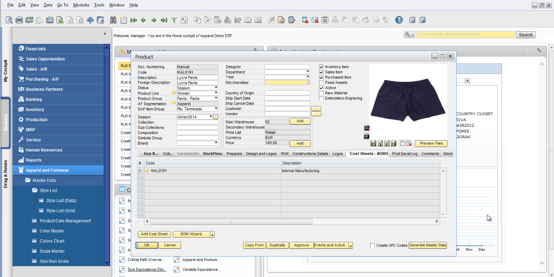Show next product image arrow
Screen dimensions: 554x277
pyautogui.click(x=387, y=143)
